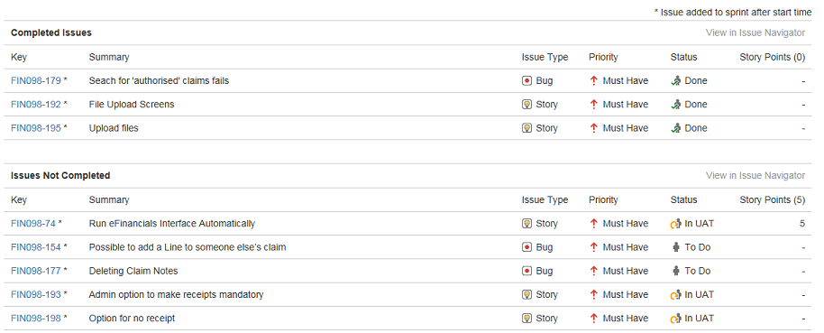The image size is (824, 333).
Task: Click the In UAT icon for FIN098-193
Action: pyautogui.click(x=676, y=294)
